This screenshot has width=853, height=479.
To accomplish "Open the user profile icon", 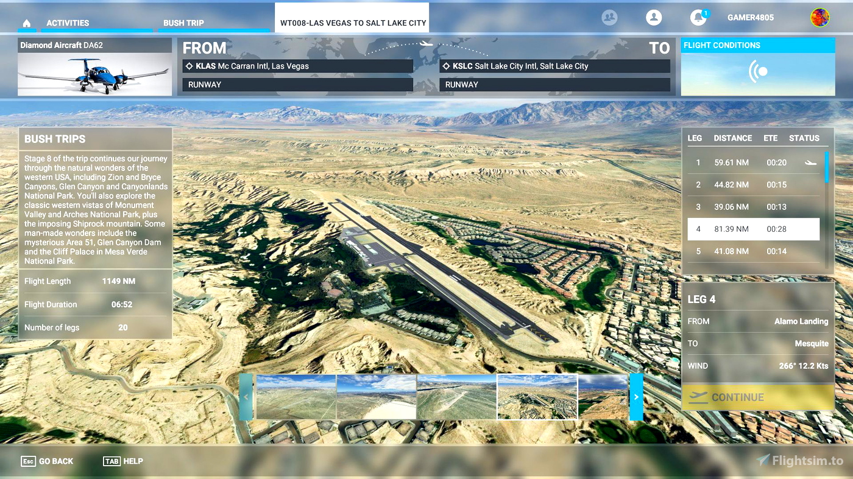I will [x=654, y=18].
